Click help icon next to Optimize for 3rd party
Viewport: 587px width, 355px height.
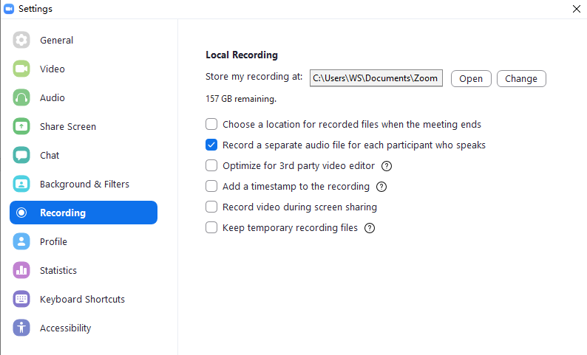(387, 166)
